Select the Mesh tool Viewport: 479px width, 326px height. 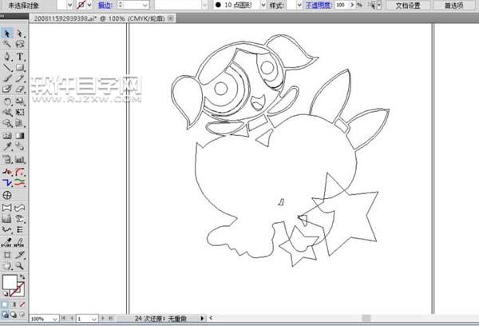(x=7, y=136)
